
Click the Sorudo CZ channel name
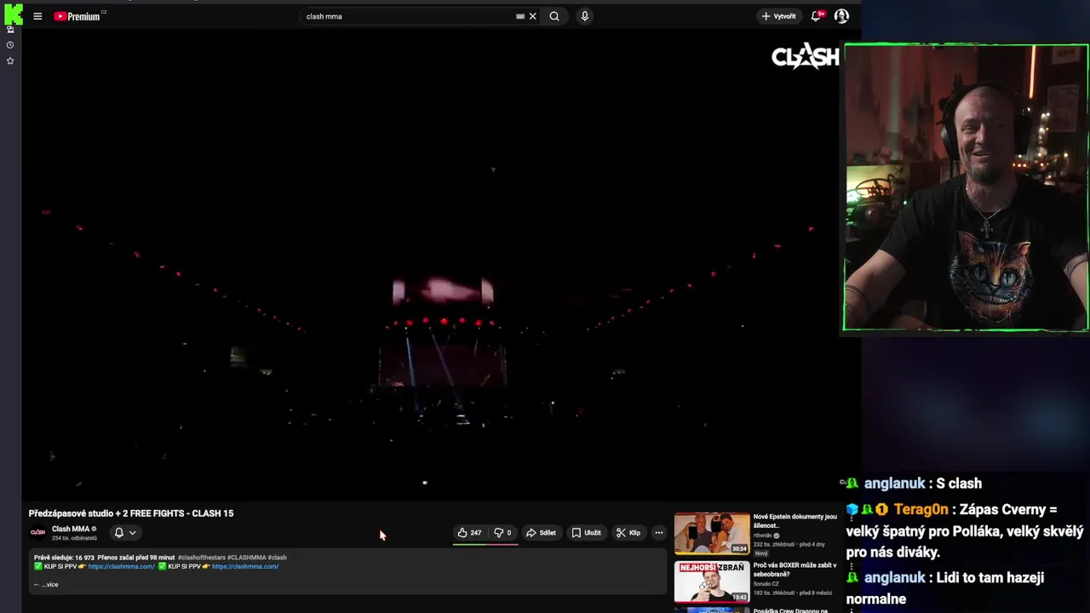click(x=767, y=584)
